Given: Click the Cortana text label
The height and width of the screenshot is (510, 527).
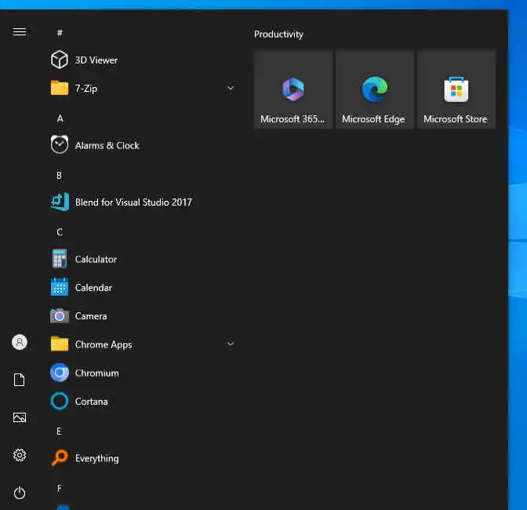Looking at the screenshot, I should [x=91, y=402].
